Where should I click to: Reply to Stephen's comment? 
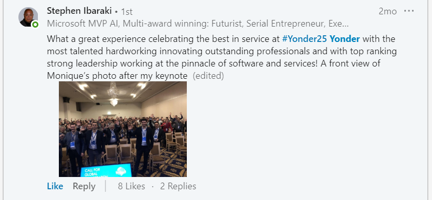coord(84,186)
